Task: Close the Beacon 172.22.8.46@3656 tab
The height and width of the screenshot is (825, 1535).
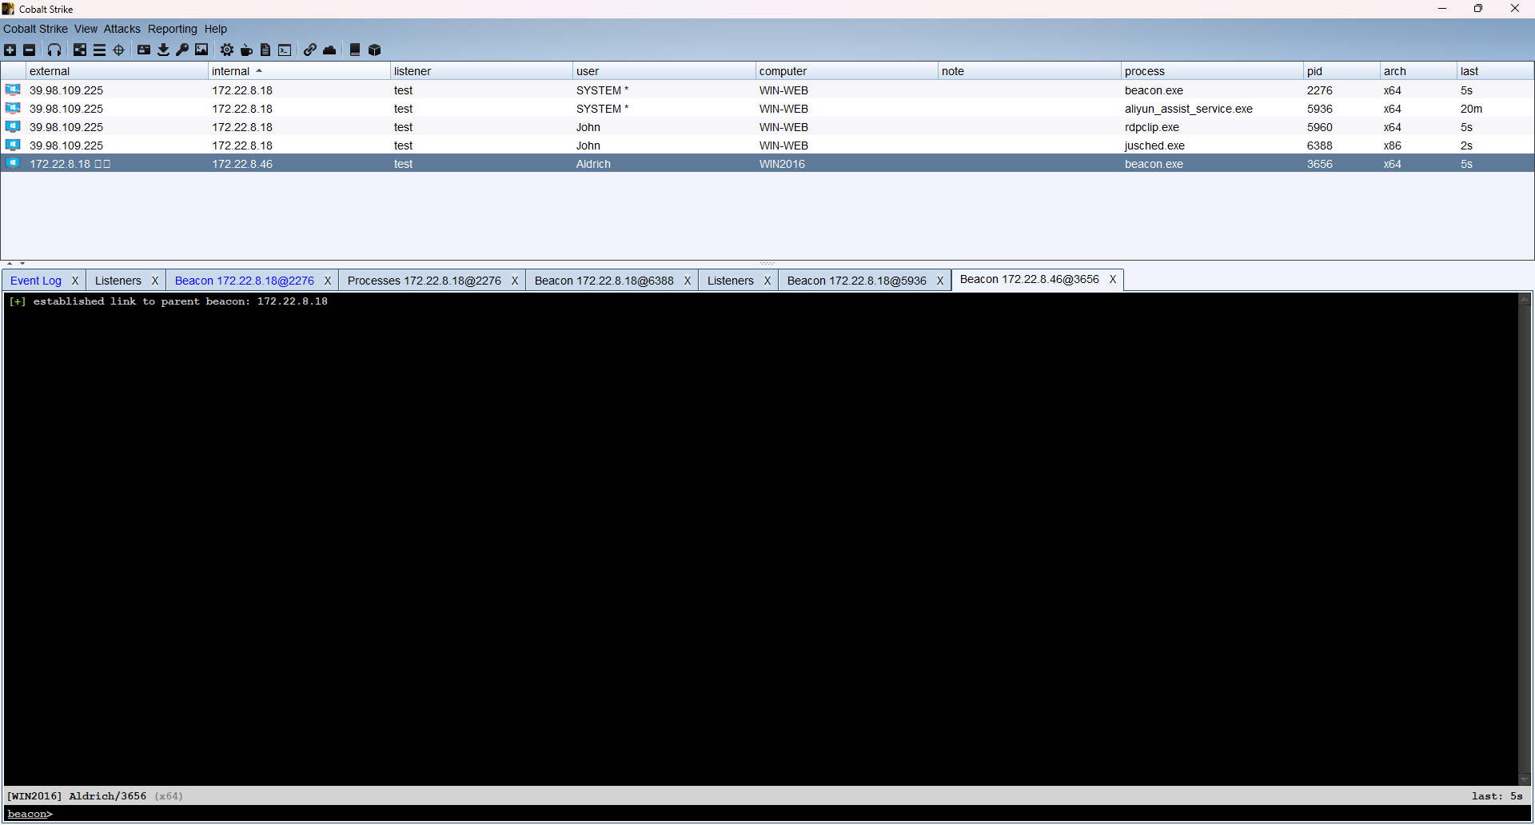Action: pyautogui.click(x=1112, y=280)
